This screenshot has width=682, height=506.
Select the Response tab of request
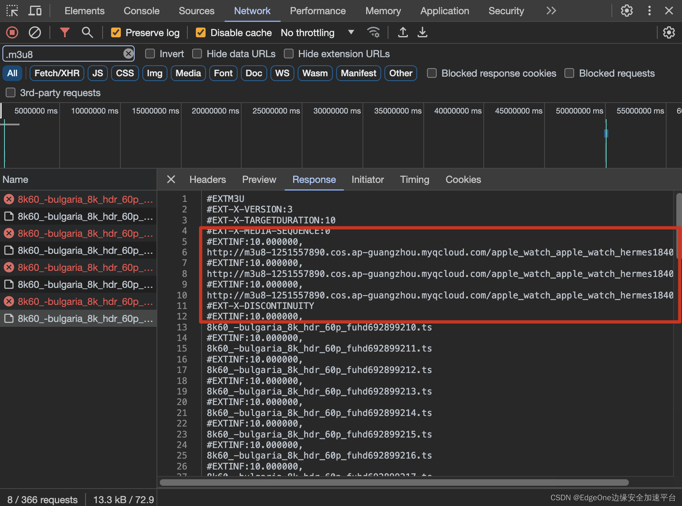pyautogui.click(x=314, y=180)
